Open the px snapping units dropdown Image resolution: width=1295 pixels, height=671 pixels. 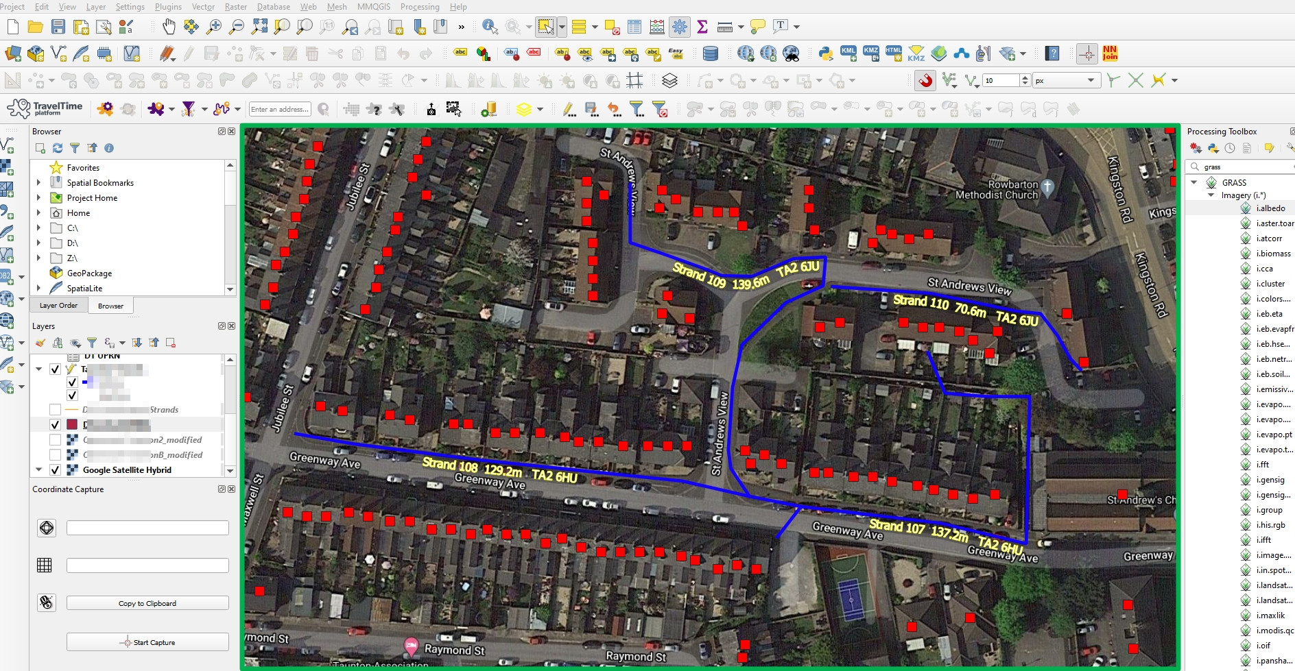pos(1067,81)
